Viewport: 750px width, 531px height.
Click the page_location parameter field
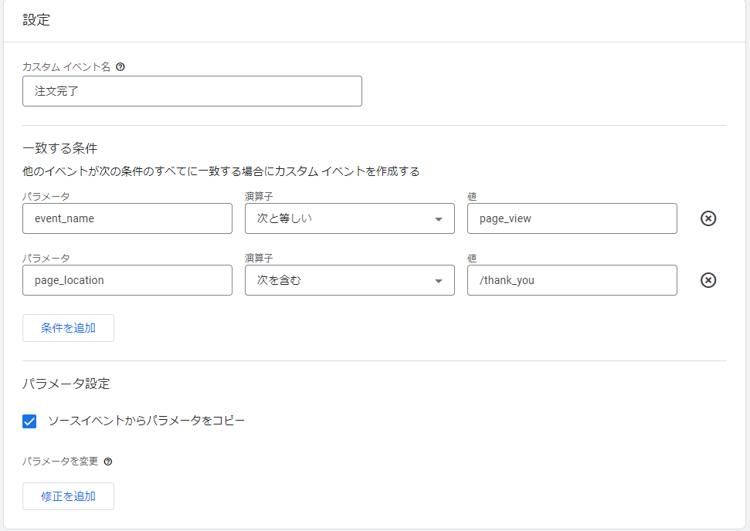point(127,280)
